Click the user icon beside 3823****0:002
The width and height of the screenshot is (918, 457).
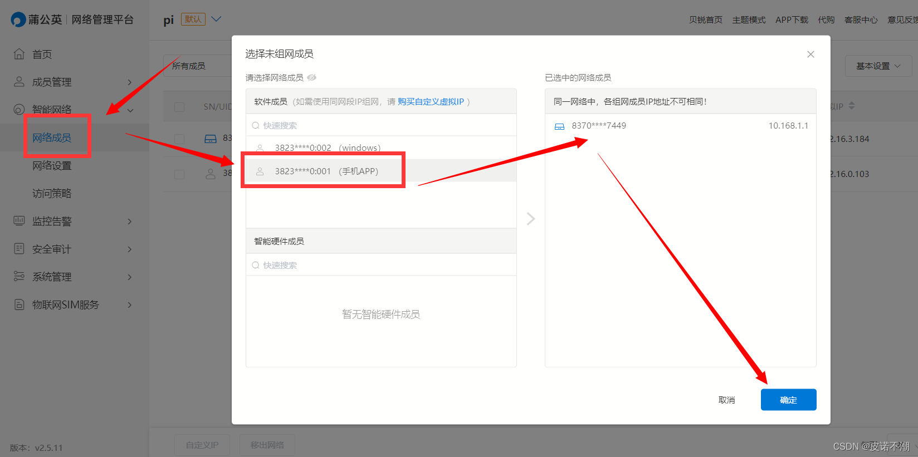(x=260, y=148)
